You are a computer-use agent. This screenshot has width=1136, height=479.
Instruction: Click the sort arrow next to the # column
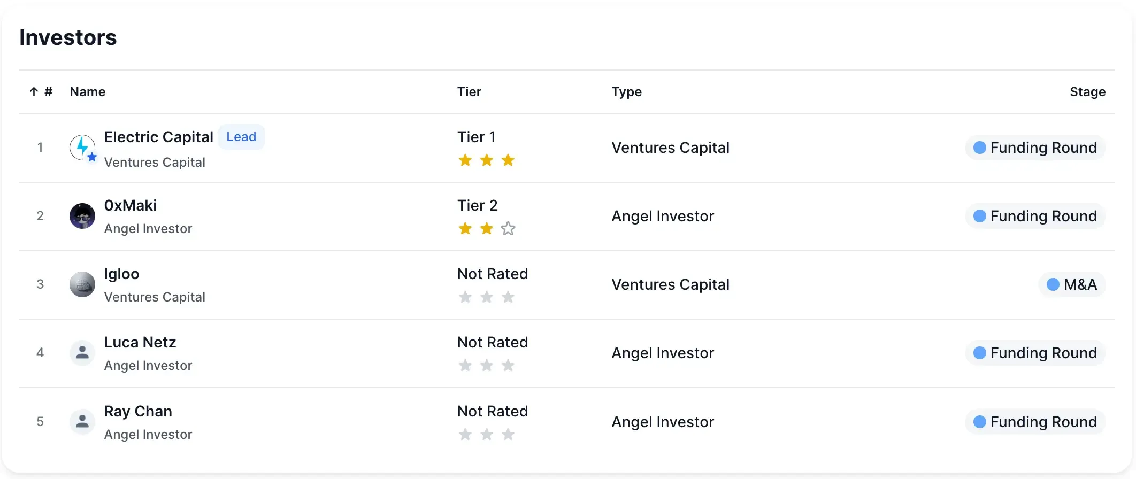(33, 91)
